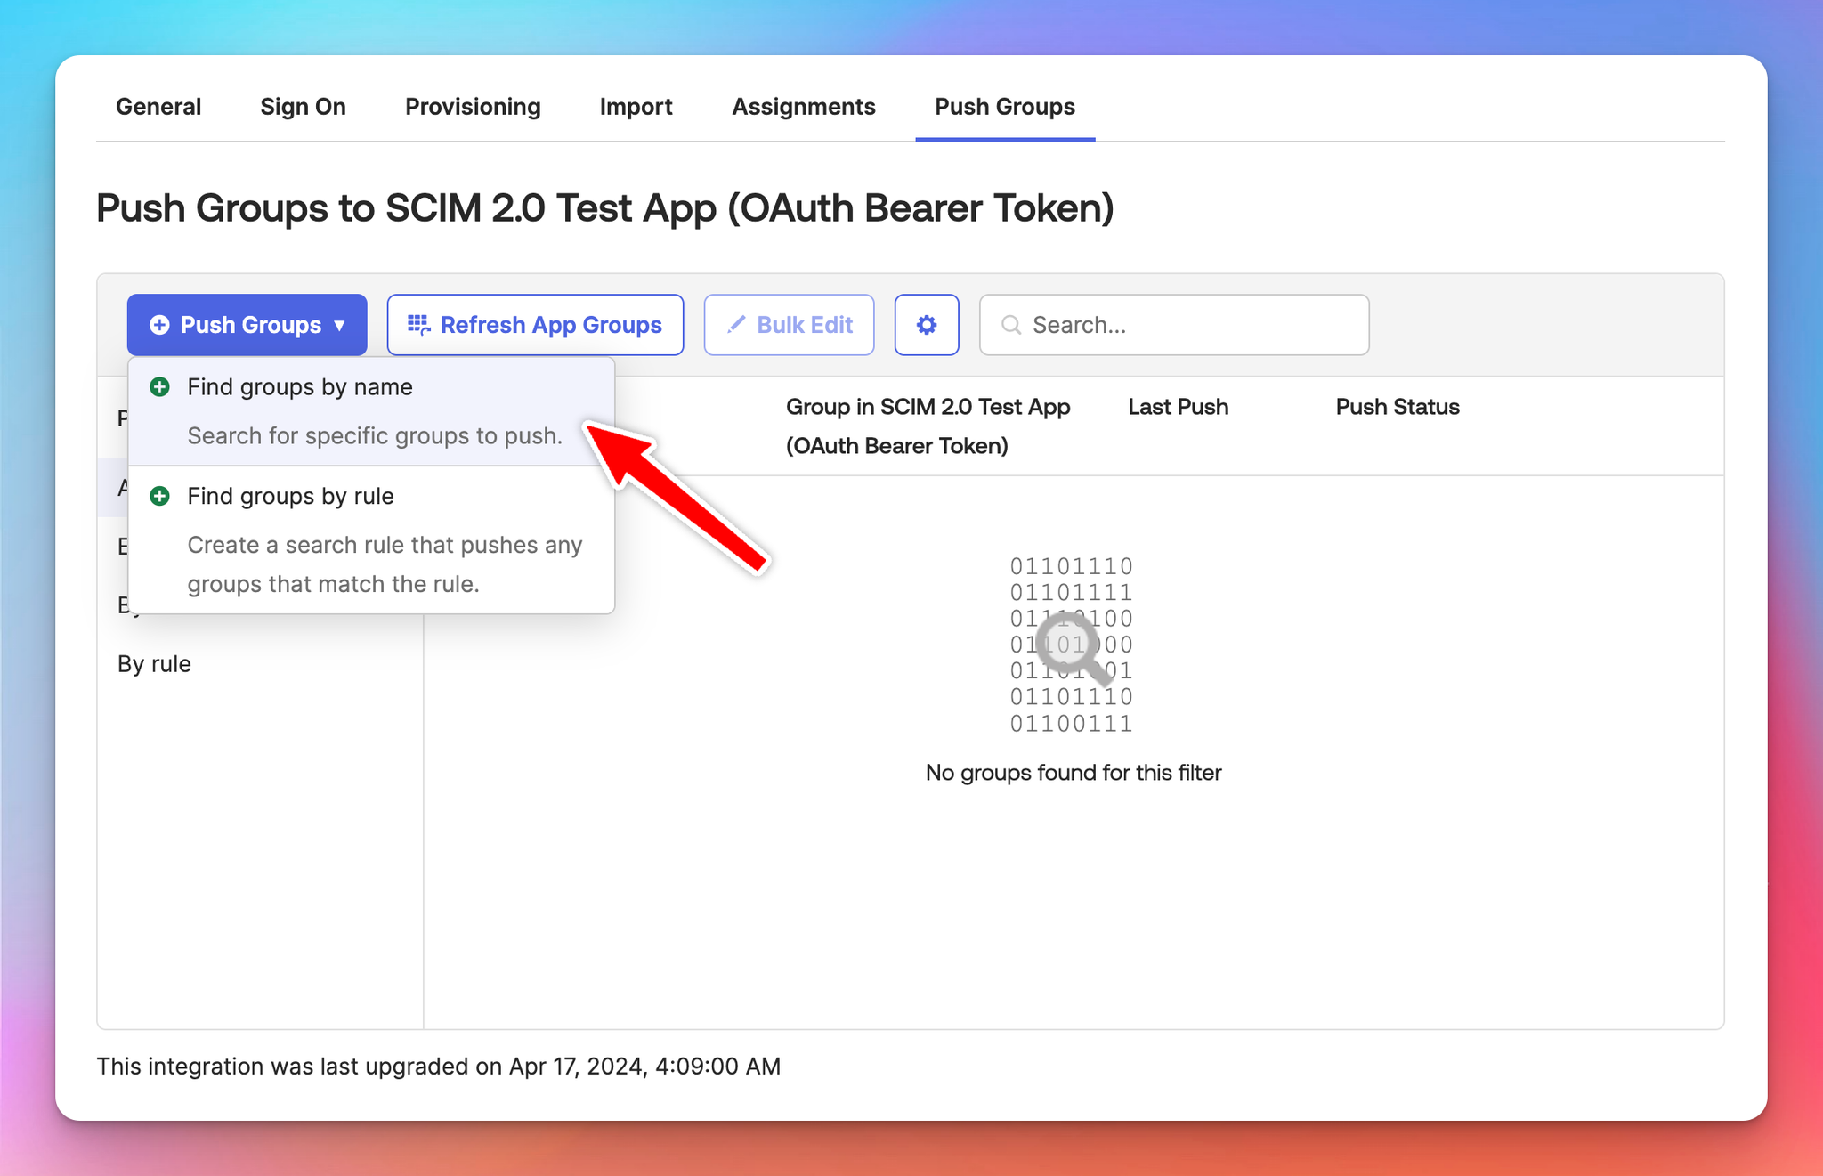The image size is (1823, 1176).
Task: Click the Push Status column header
Action: point(1398,407)
